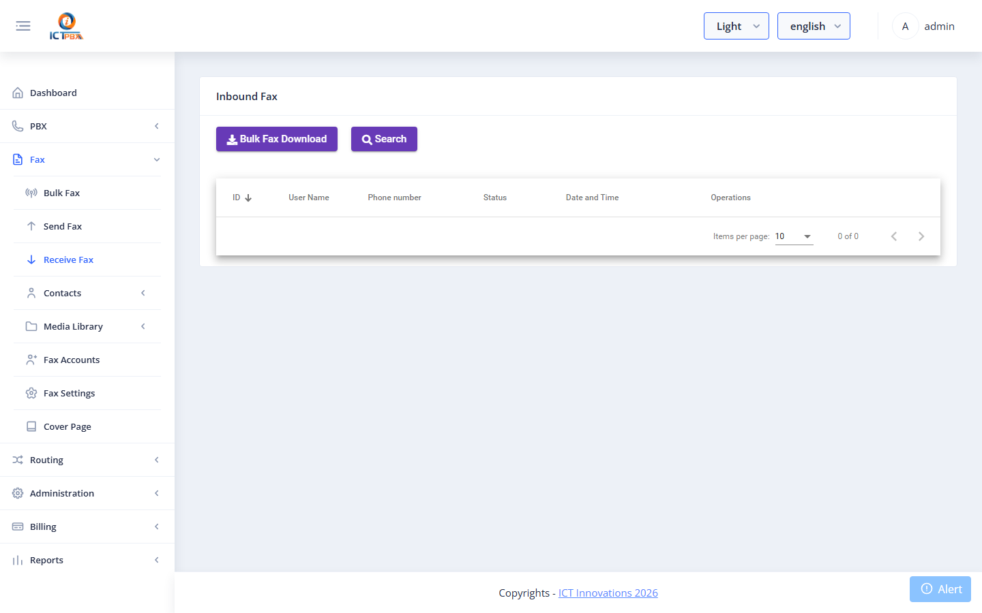Click the Bulk Fax broadcast icon
Viewport: 982px width, 613px height.
[31, 193]
